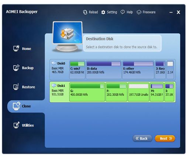Open Setting via the gear icon

click(x=103, y=12)
